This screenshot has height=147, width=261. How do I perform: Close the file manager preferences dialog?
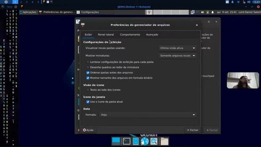(x=197, y=25)
